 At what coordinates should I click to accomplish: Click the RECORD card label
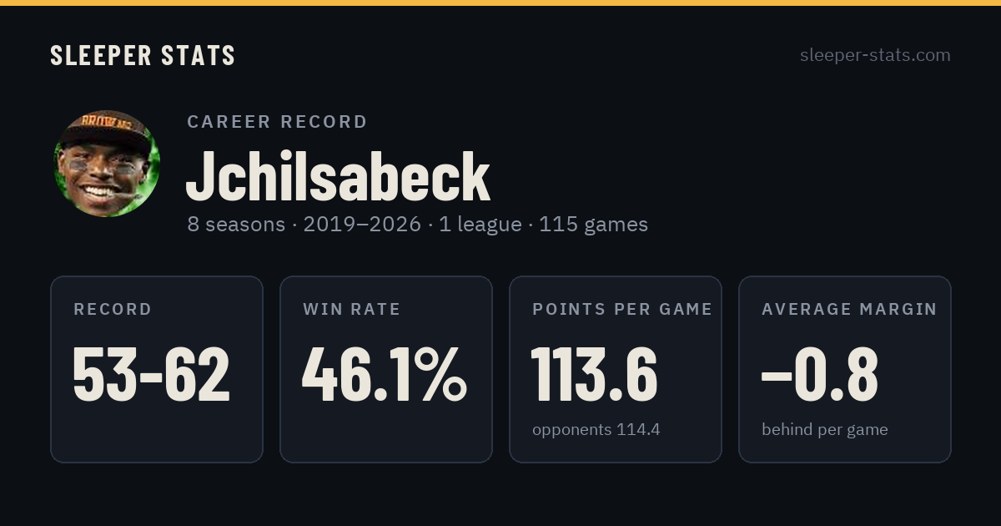pos(113,310)
